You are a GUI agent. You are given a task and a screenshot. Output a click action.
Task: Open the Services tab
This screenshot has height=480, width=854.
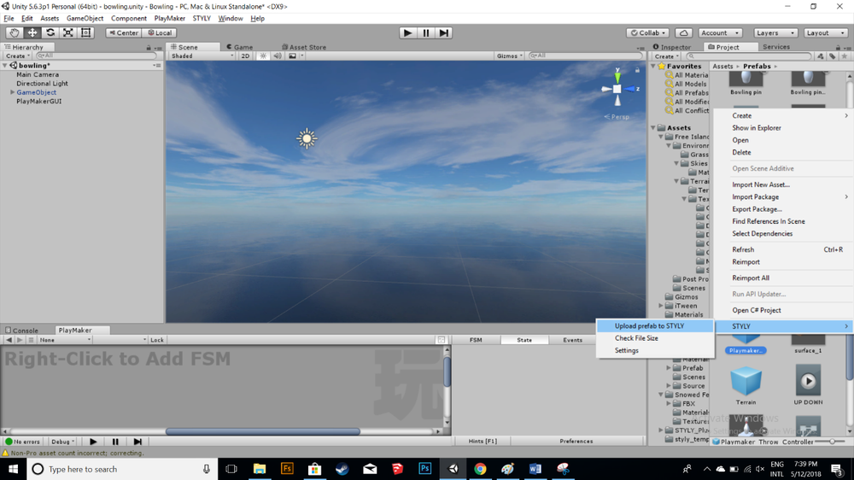click(x=776, y=47)
